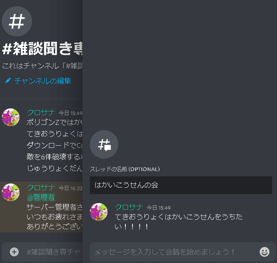Focus the thread message input メッセージを入力して
Image resolution: width=277 pixels, height=263 pixels.
pyautogui.click(x=175, y=252)
